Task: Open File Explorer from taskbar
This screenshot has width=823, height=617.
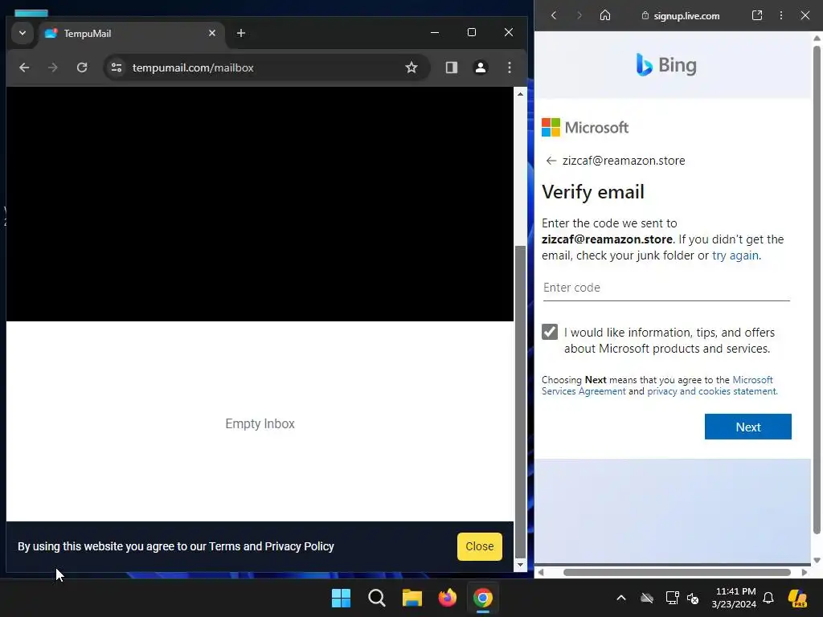Action: [x=412, y=598]
